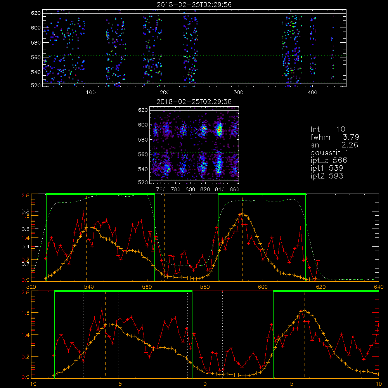The image size is (388, 388).
Task: Click x-axis label 860 on middle image
Action: tap(235, 190)
